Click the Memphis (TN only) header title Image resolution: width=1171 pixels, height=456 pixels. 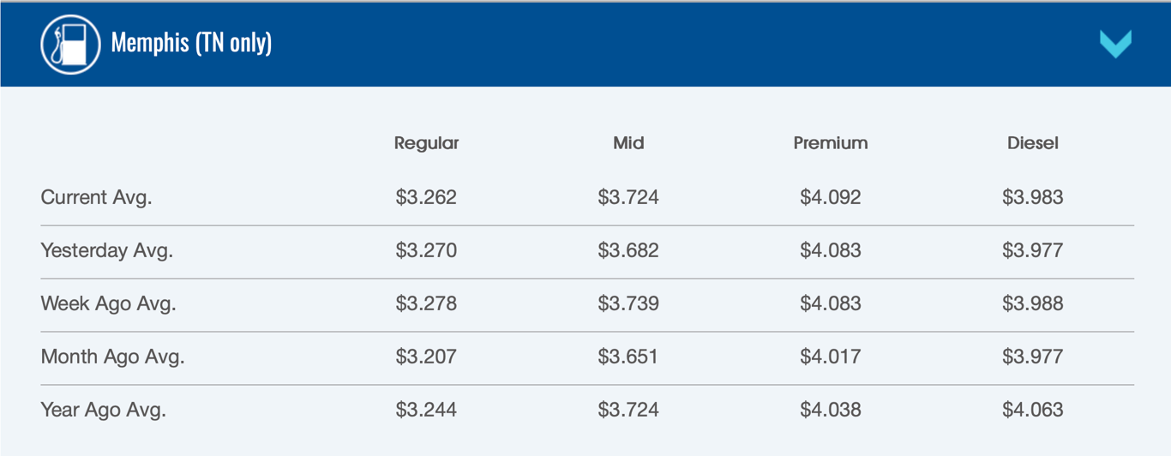(191, 42)
